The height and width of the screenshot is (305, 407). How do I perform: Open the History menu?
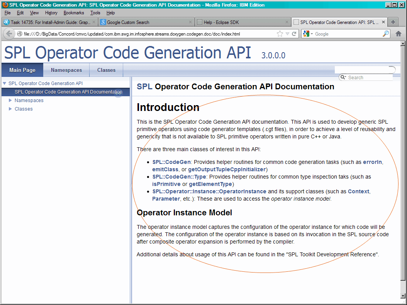click(51, 13)
